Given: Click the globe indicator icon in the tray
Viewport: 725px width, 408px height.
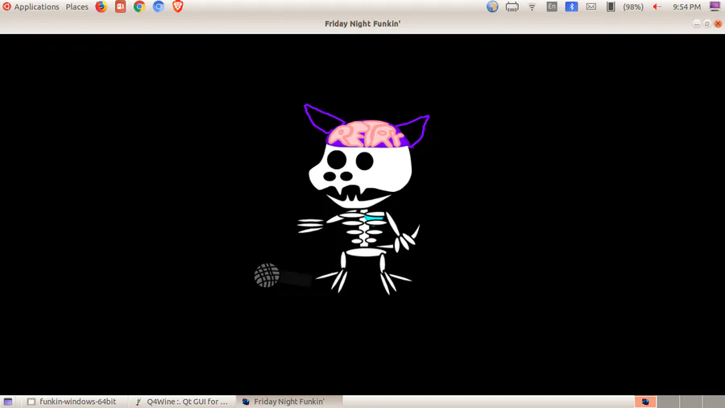Looking at the screenshot, I should pyautogui.click(x=492, y=6).
